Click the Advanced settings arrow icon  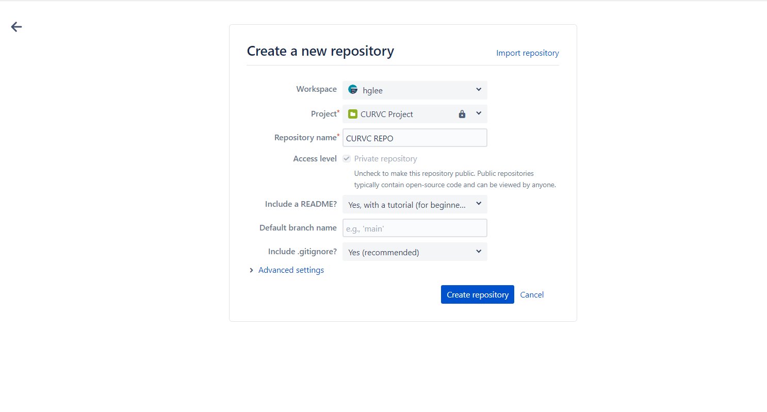tap(251, 270)
